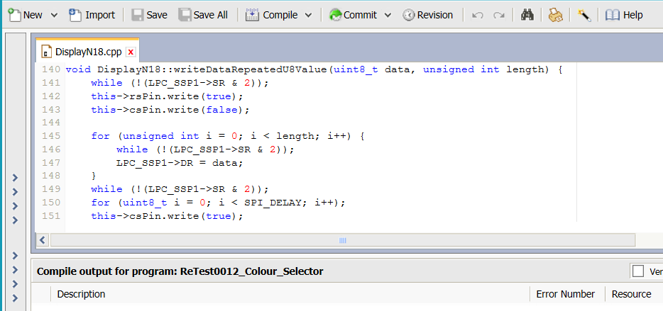This screenshot has width=663, height=311.
Task: Click 'this->rsPin.write(true);' on line 142
Action: (167, 96)
